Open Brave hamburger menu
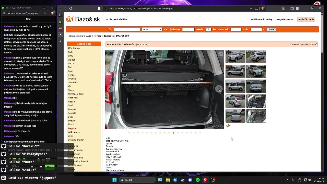This screenshot has height=184, width=327. (x=297, y=8)
